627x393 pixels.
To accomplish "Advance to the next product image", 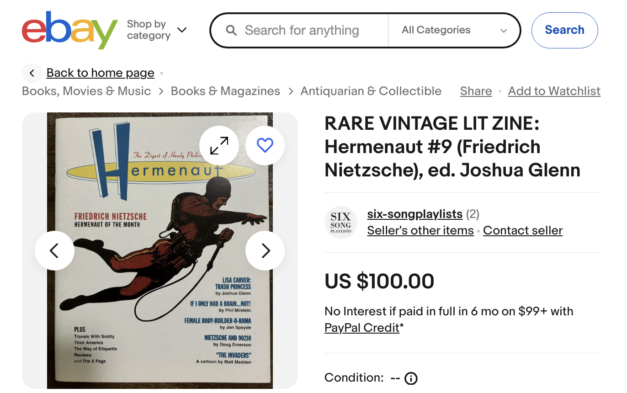I will (x=265, y=250).
